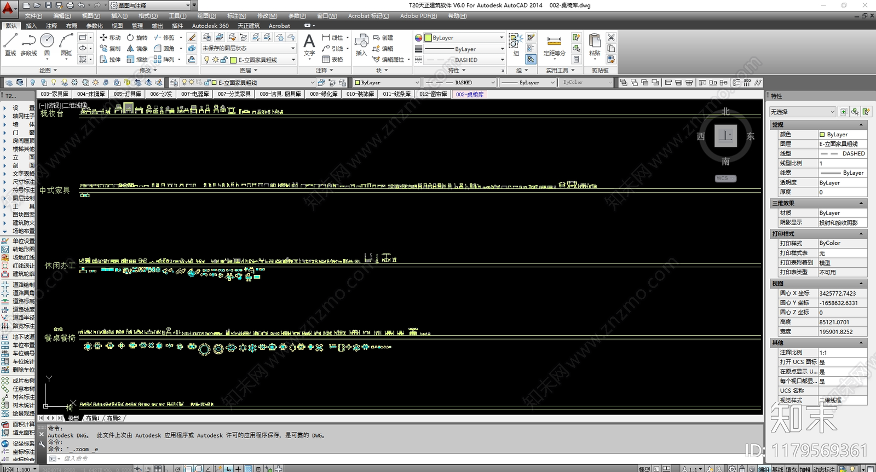Select the 圆 (Circle) tool
The height and width of the screenshot is (472, 876).
tap(47, 44)
